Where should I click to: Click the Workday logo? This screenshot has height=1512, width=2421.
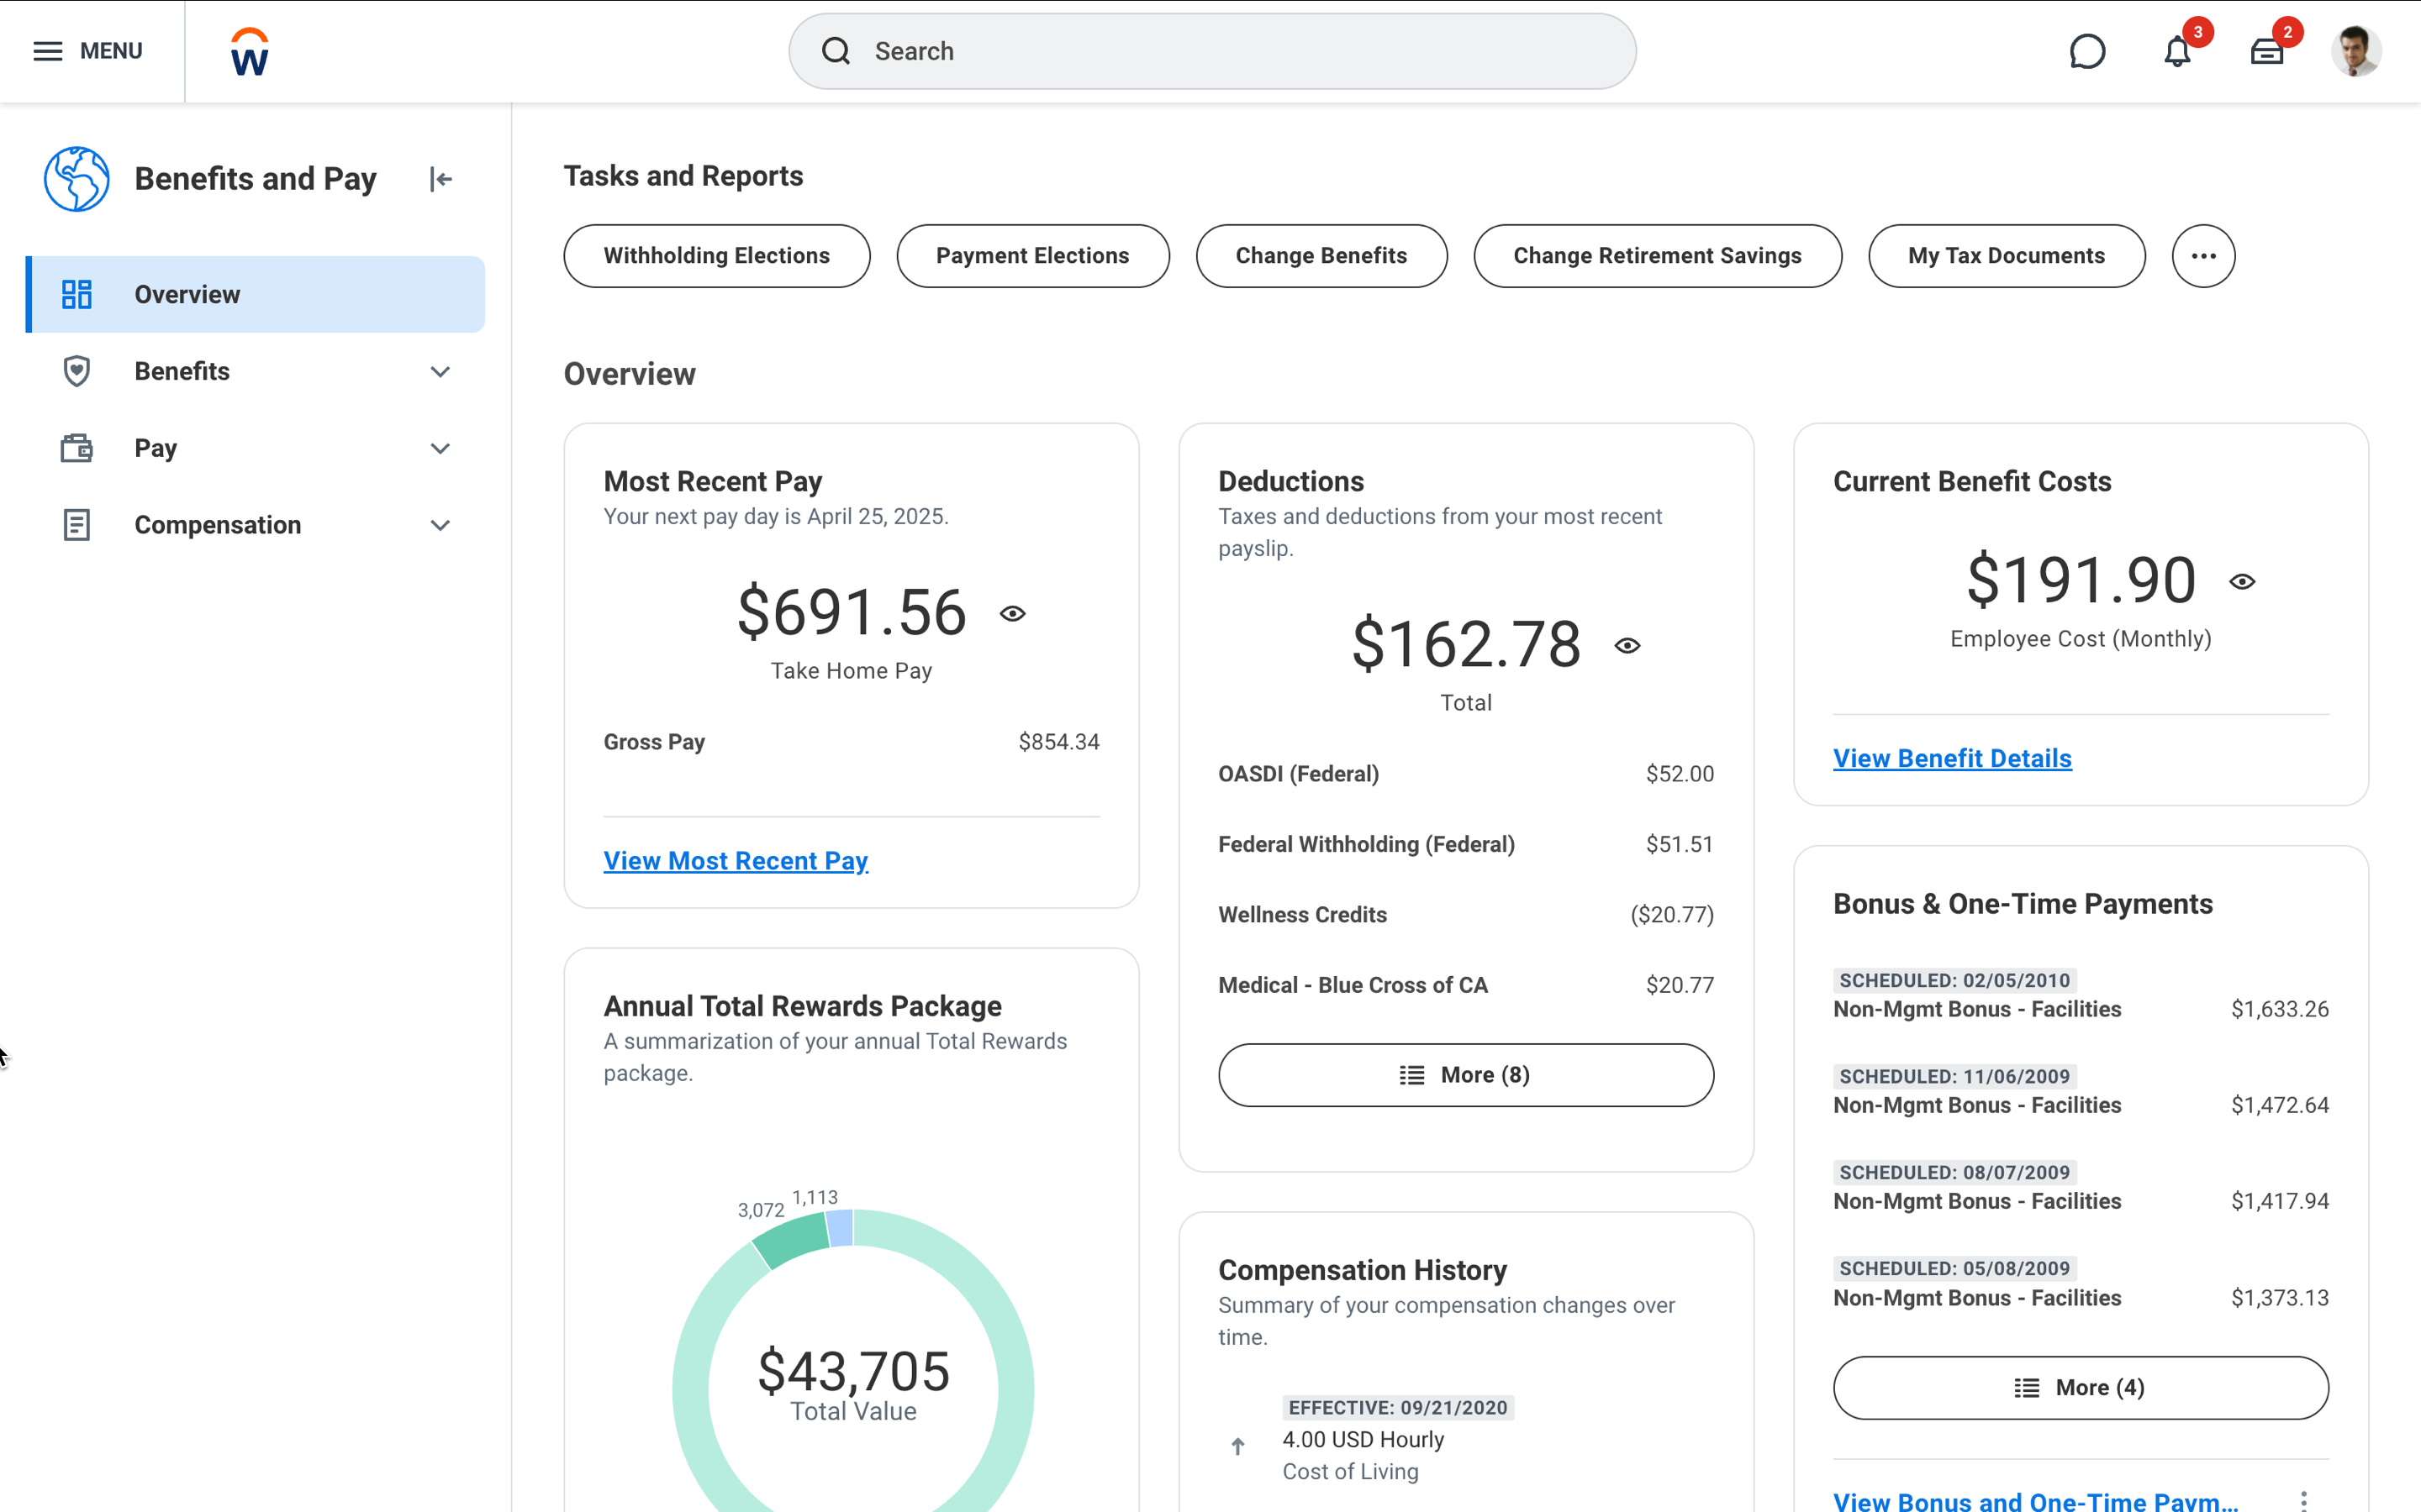(x=246, y=51)
